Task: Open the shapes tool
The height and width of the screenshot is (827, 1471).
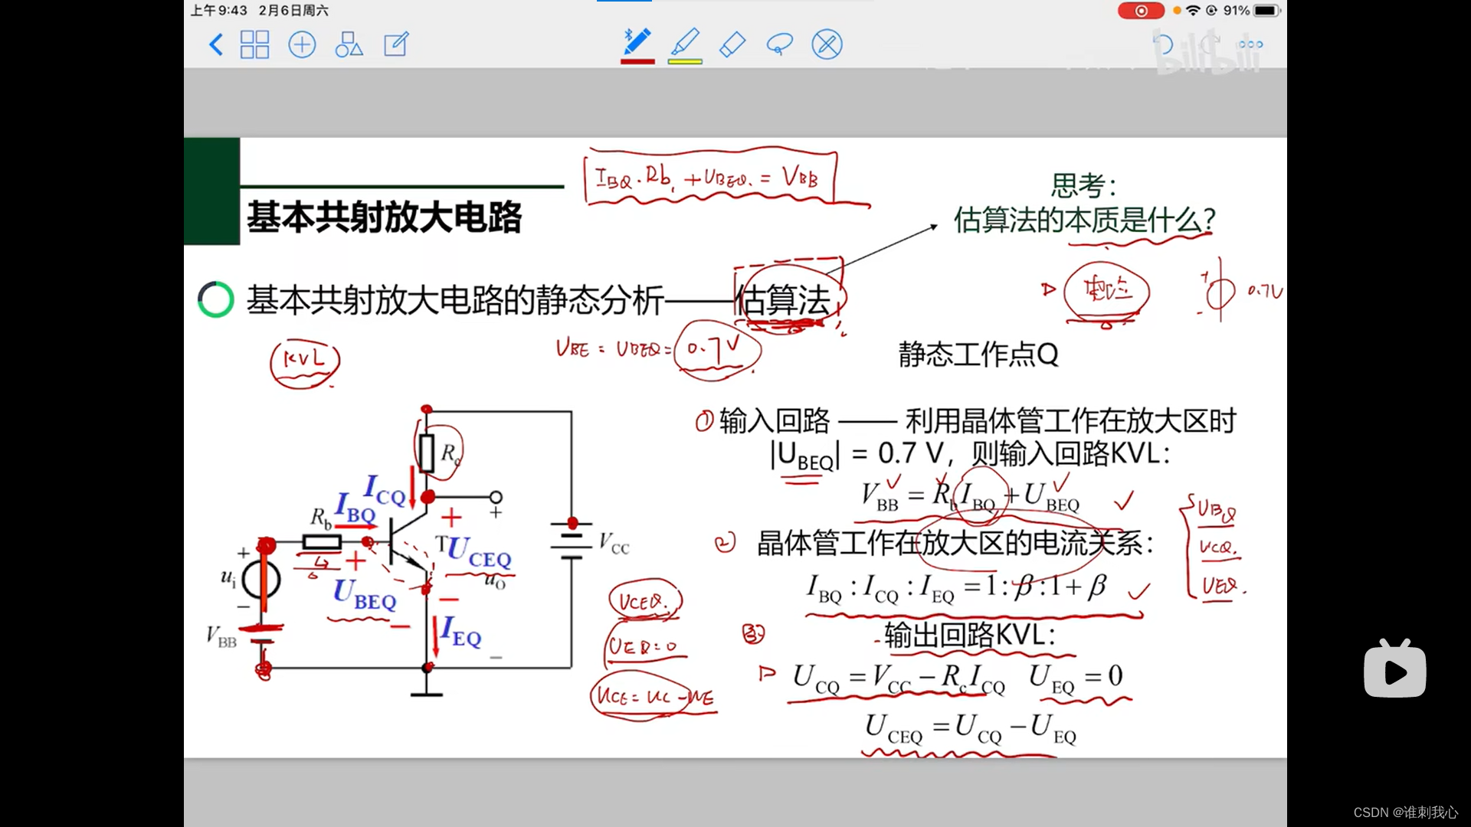Action: click(x=349, y=44)
